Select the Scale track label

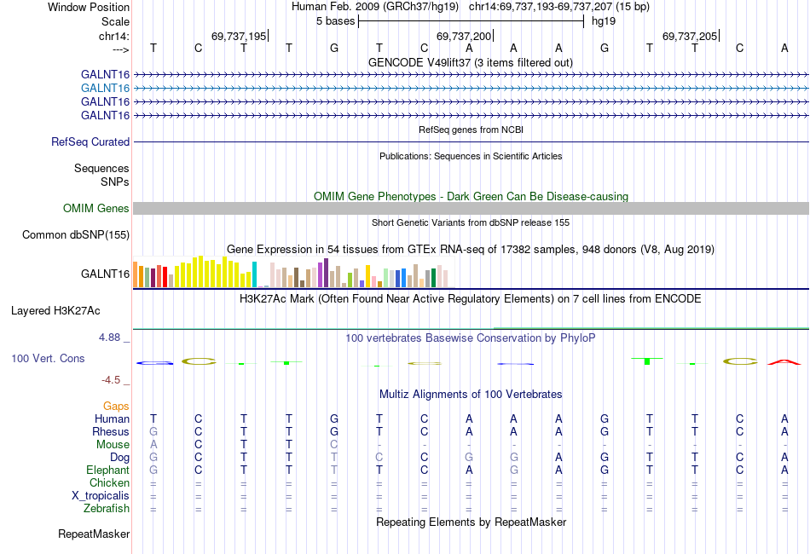[x=115, y=21]
